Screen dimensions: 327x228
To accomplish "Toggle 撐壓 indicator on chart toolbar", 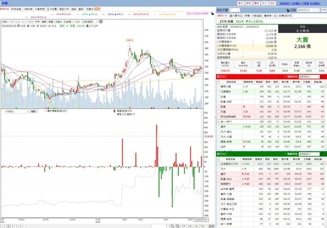I will click(51, 22).
